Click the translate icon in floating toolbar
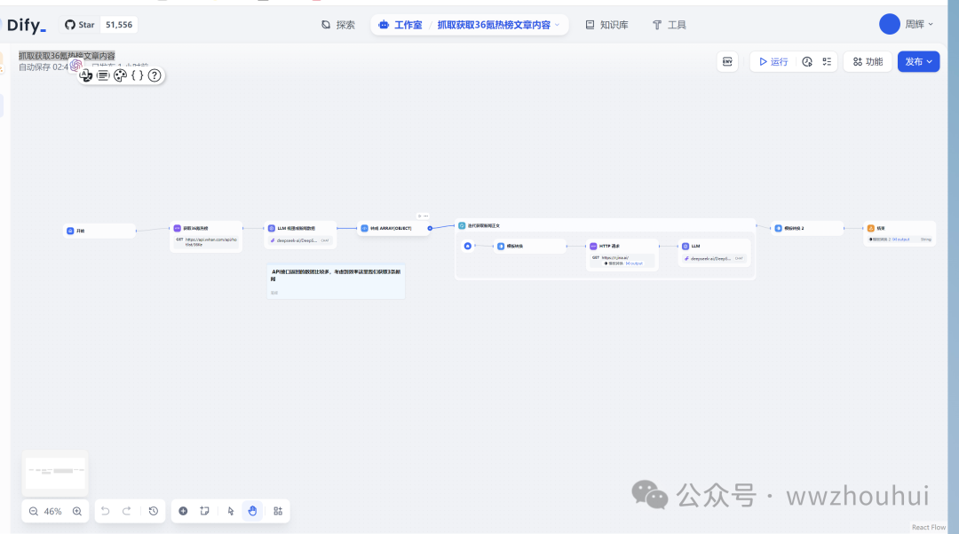The image size is (959, 534). [x=86, y=75]
